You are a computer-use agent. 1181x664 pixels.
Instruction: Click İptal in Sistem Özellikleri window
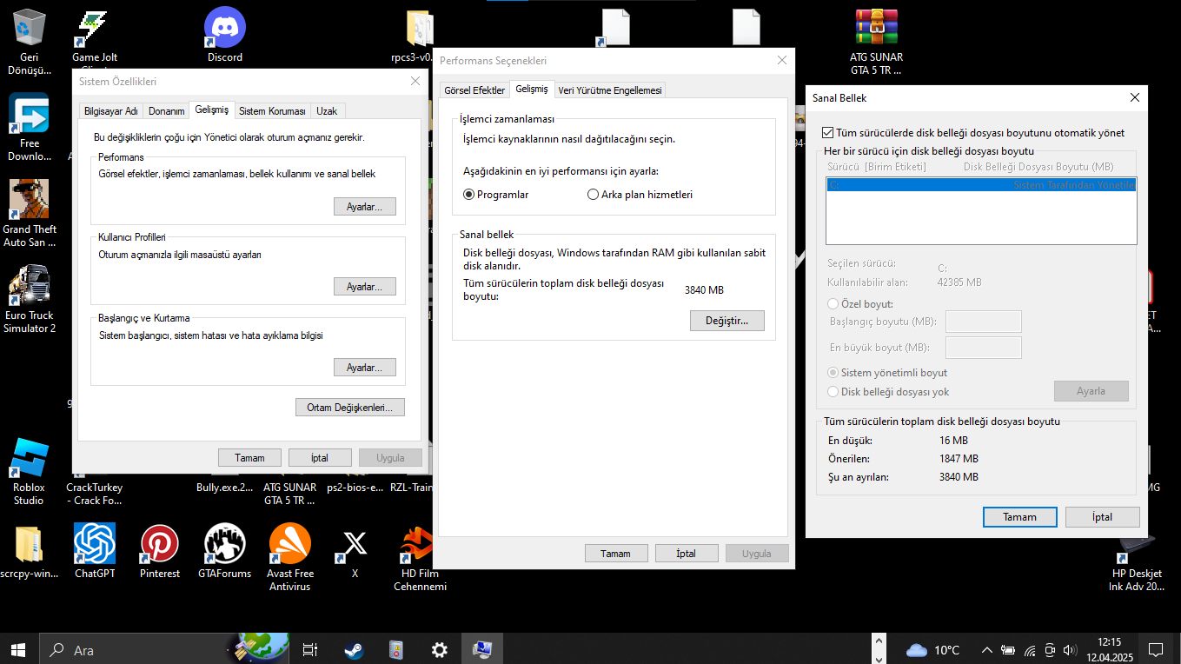[x=320, y=458]
